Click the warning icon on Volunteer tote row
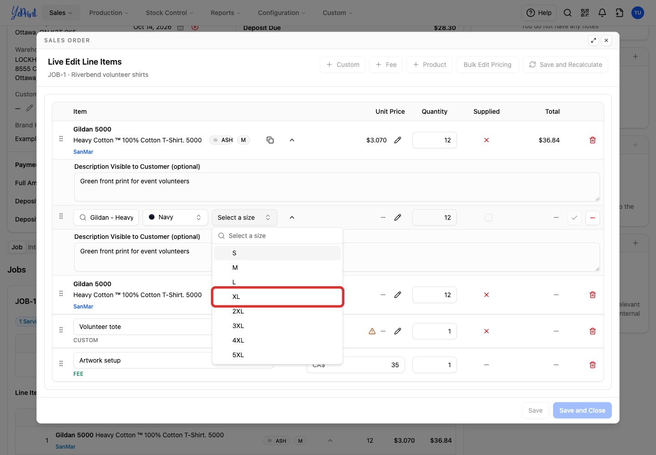The width and height of the screenshot is (656, 455). (372, 331)
